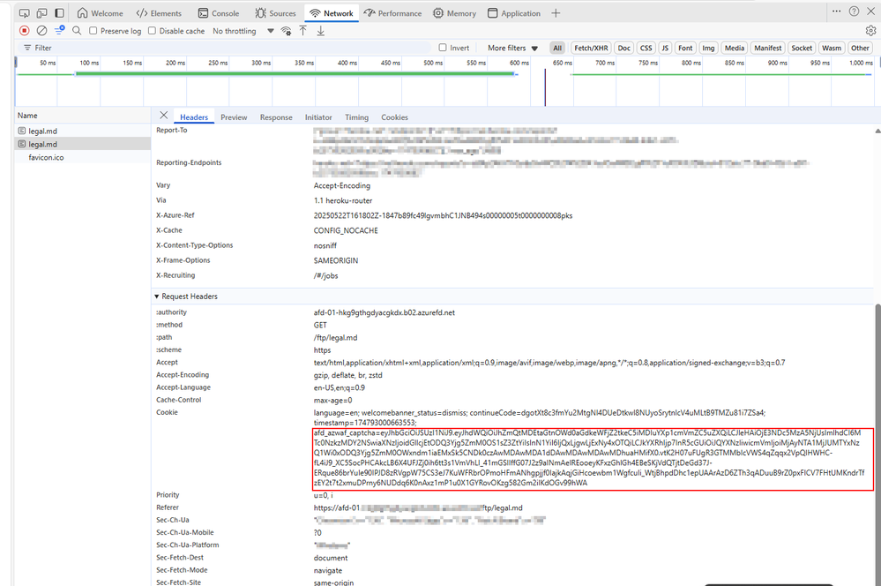Open the No throttling dropdown

(x=243, y=31)
